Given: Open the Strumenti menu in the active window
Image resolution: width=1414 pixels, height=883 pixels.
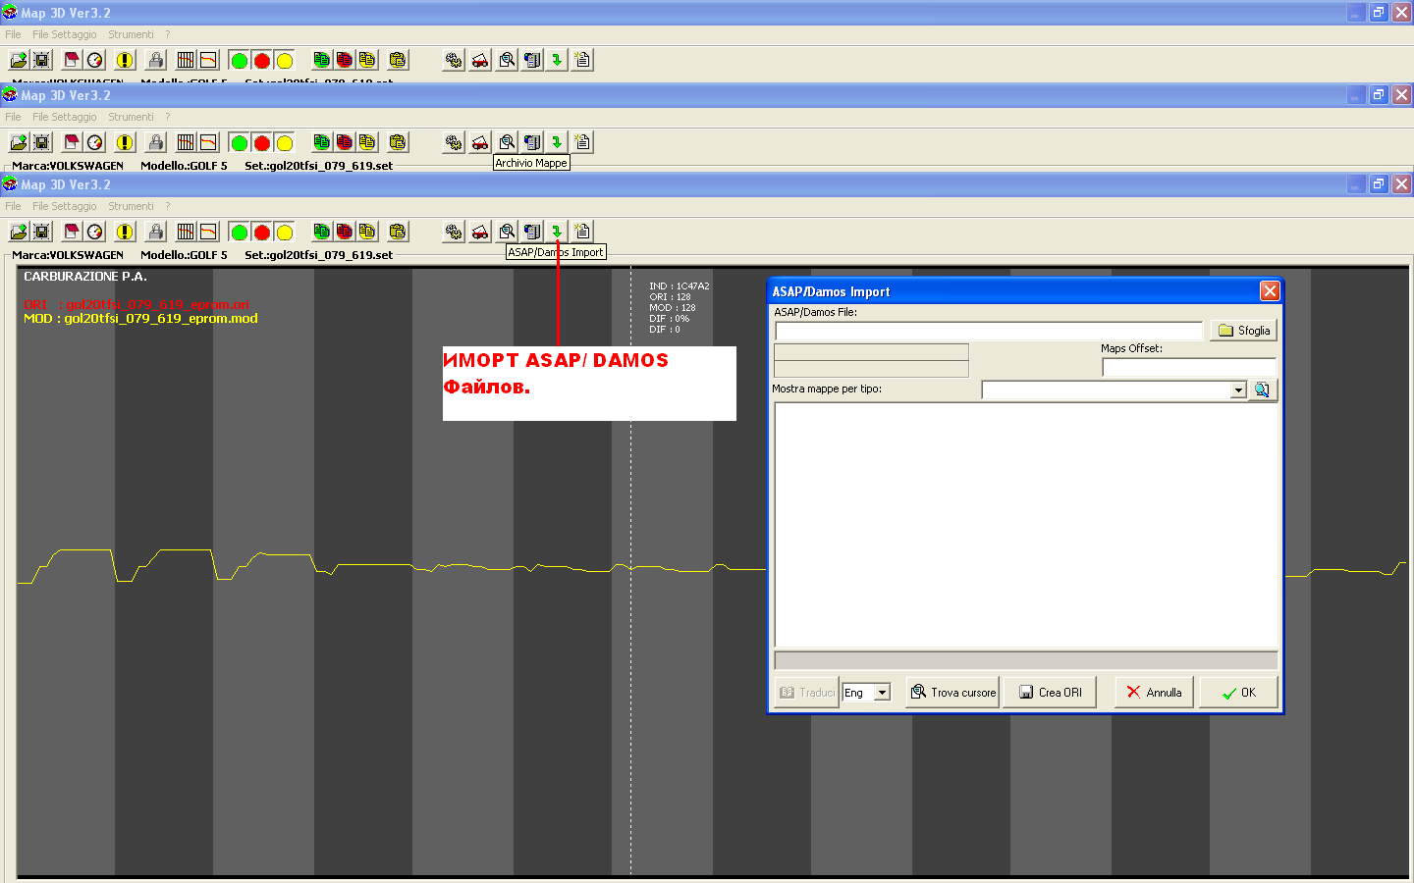Looking at the screenshot, I should point(131,206).
